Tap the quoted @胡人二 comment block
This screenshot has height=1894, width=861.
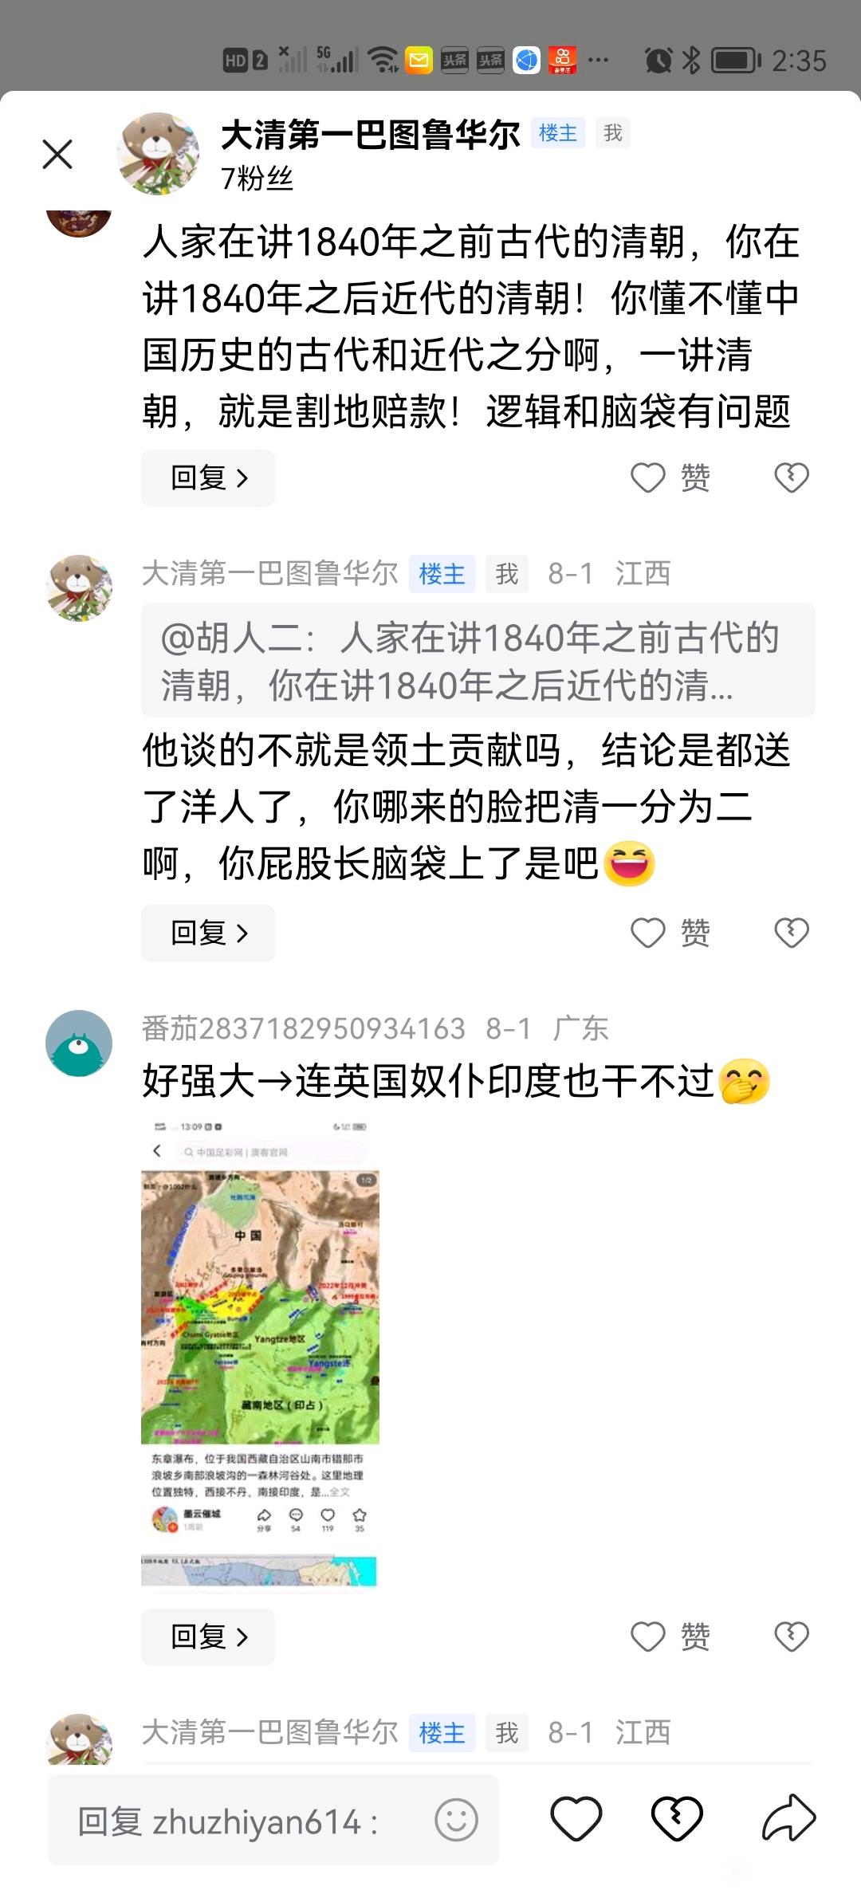coord(478,660)
